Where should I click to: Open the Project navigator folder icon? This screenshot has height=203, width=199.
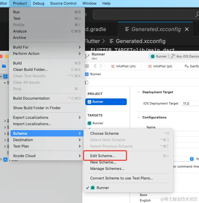coord(4,66)
